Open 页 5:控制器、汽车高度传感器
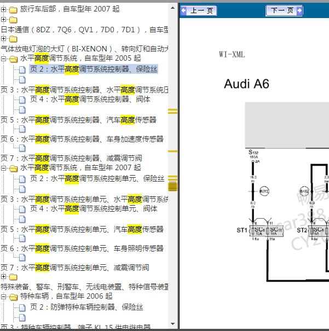329x331 pixels. [78, 120]
